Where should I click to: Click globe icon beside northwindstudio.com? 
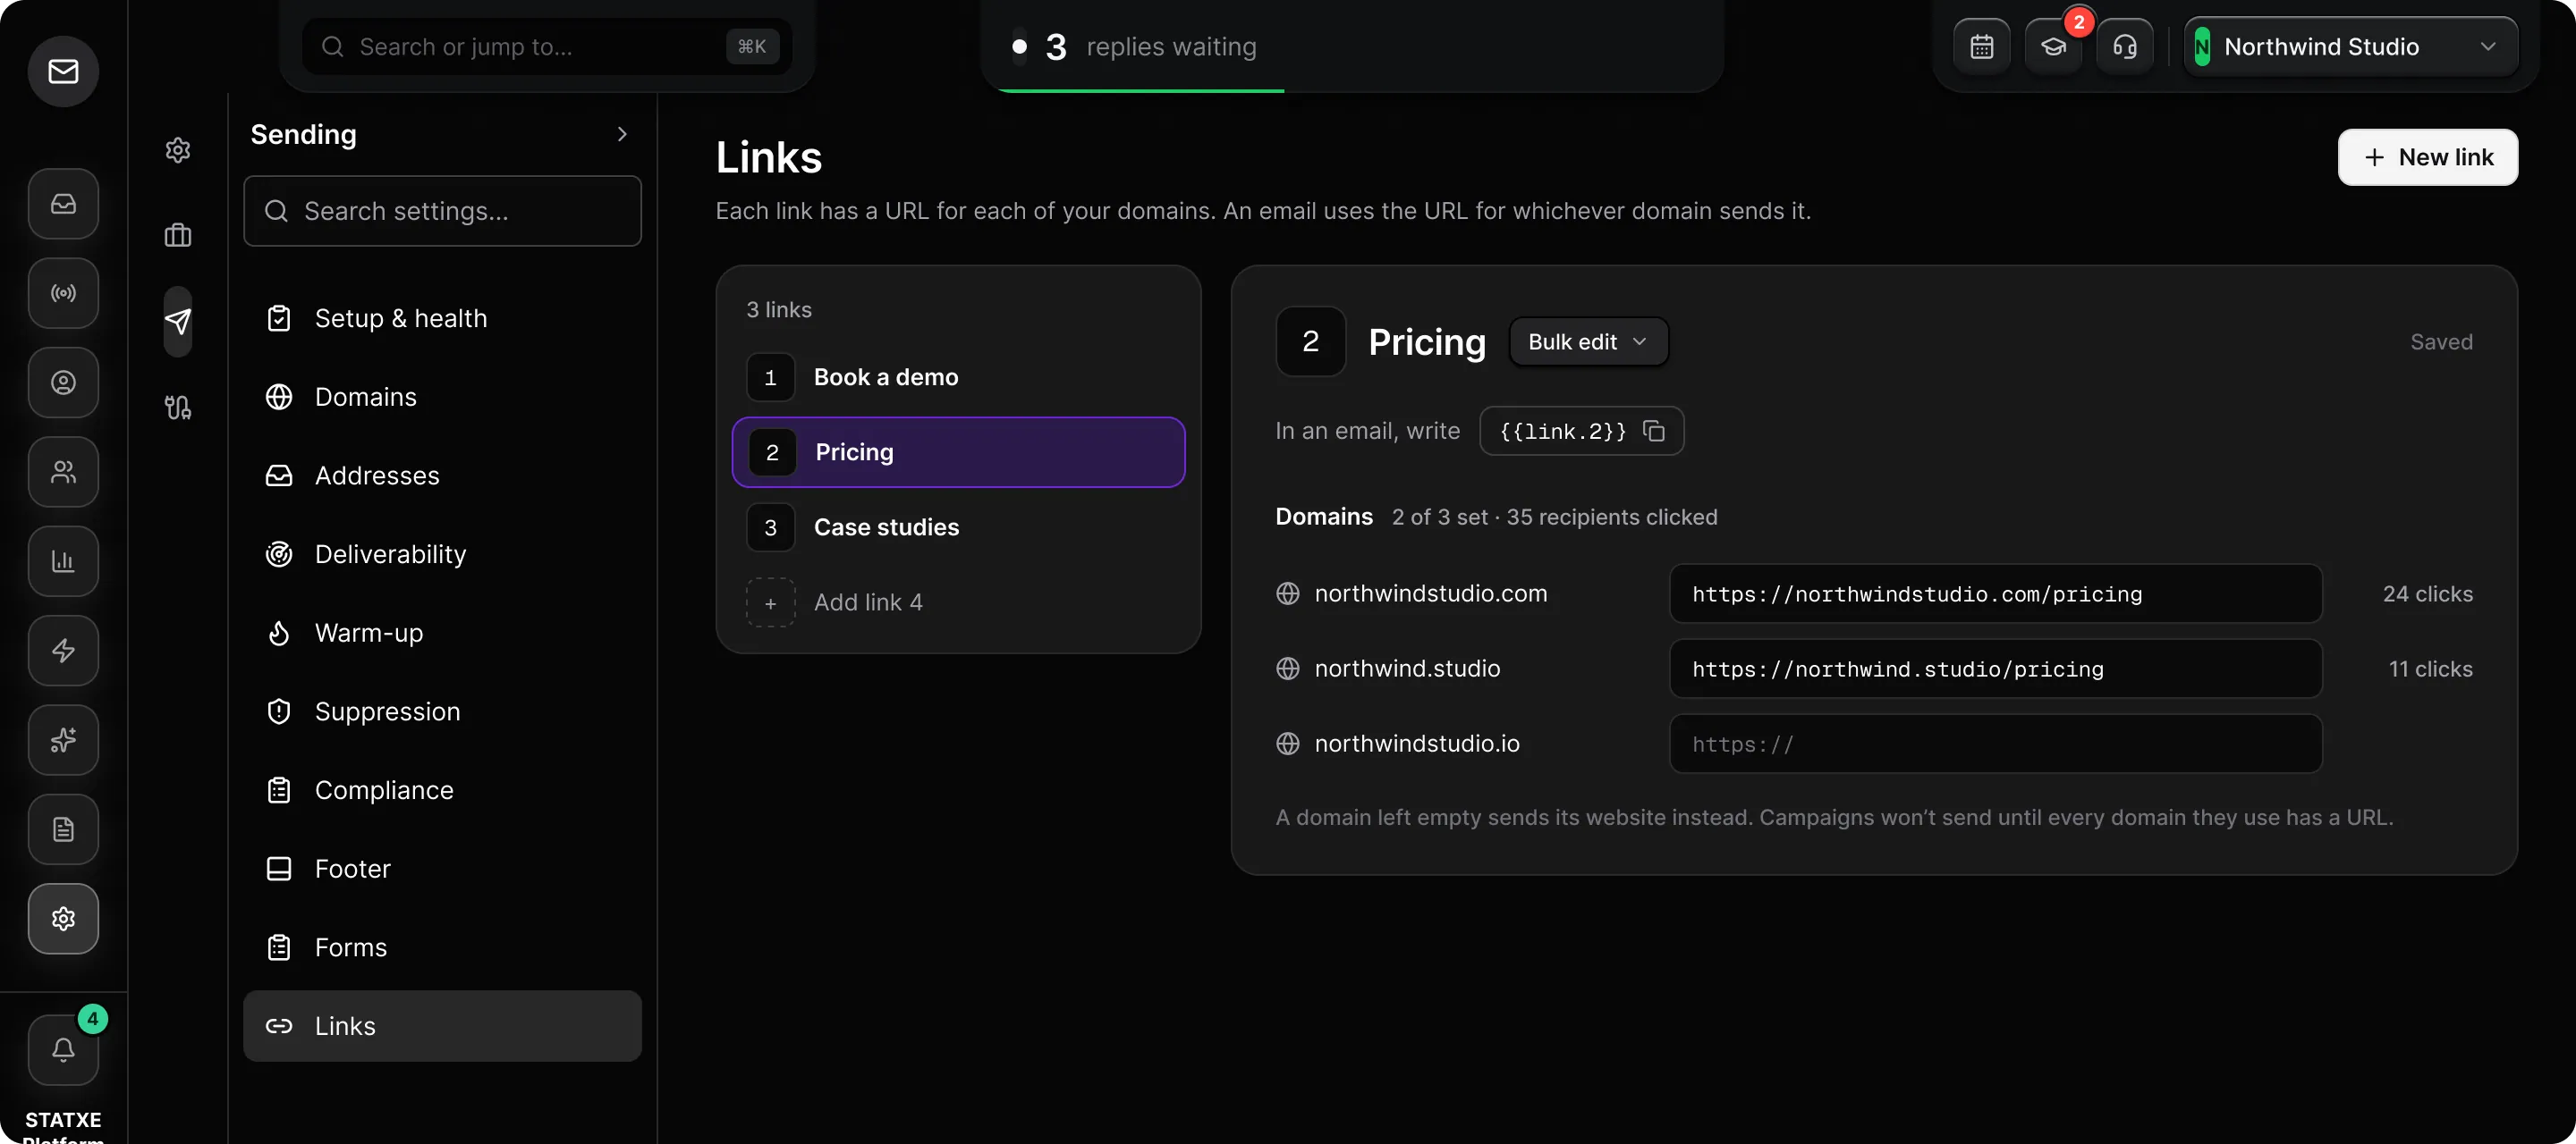pos(1288,593)
